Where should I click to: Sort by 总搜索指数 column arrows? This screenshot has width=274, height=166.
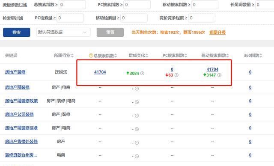point(116,56)
